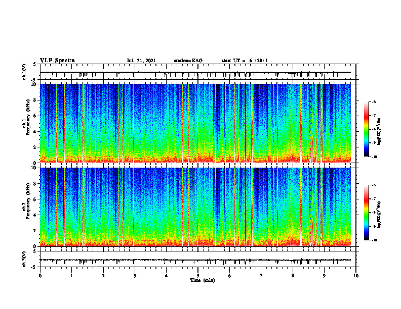This screenshot has width=401, height=309.
Task: Click the "7" tick on the time axis
Action: coord(261,276)
